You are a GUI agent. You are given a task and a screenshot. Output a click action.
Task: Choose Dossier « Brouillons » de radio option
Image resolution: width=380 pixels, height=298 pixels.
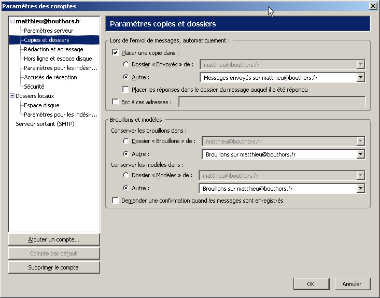pos(126,141)
